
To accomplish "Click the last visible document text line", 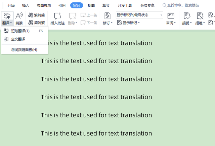I will click(96, 133).
